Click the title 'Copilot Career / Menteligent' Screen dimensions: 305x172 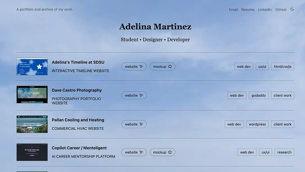coord(79,148)
